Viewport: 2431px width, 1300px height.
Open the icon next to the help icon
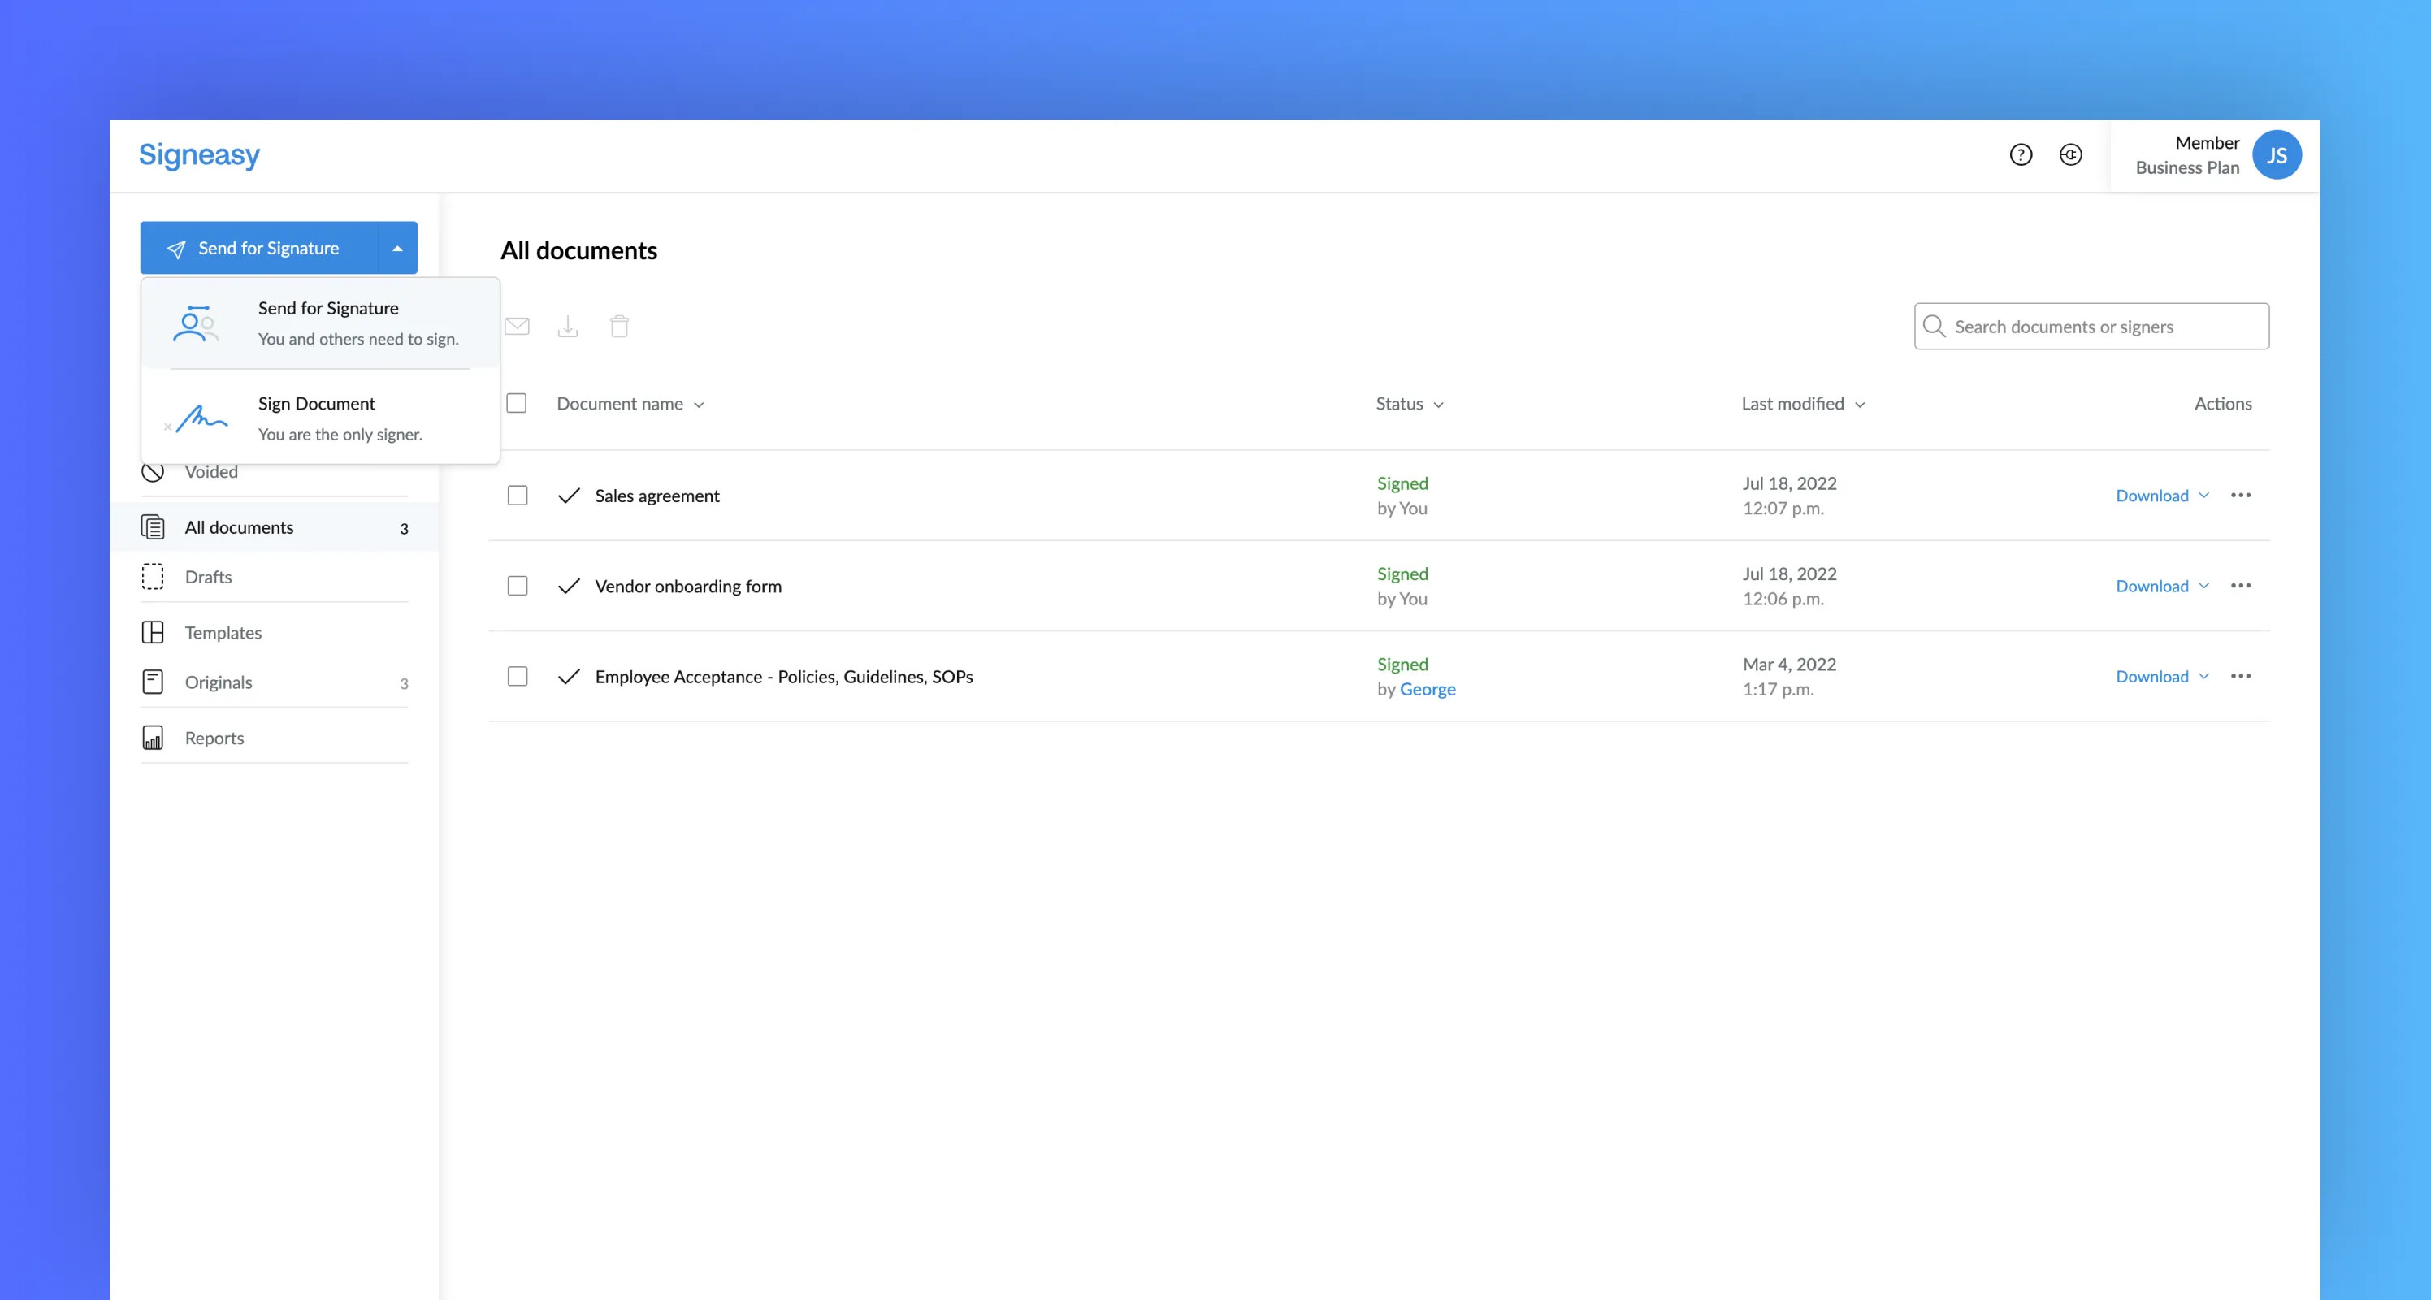pos(2070,154)
